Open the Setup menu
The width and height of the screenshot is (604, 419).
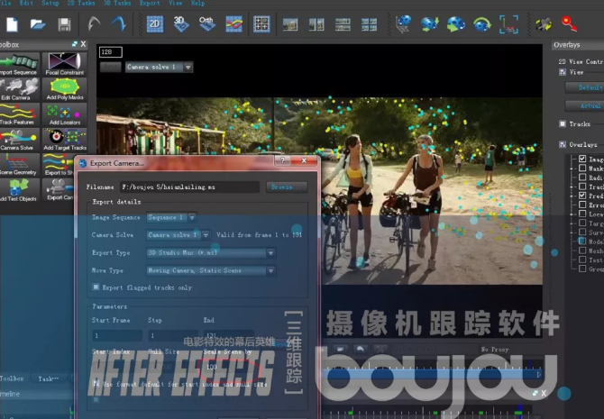click(50, 3)
